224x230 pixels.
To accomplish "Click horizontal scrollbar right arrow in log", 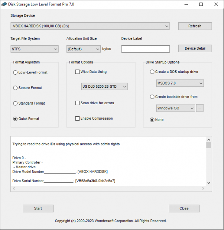I will pos(203,188).
